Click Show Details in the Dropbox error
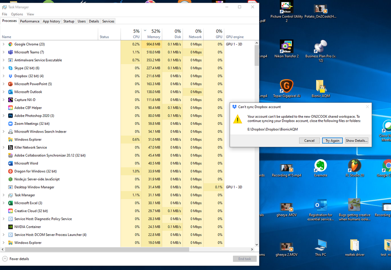Image resolution: width=391 pixels, height=270 pixels. (356, 140)
